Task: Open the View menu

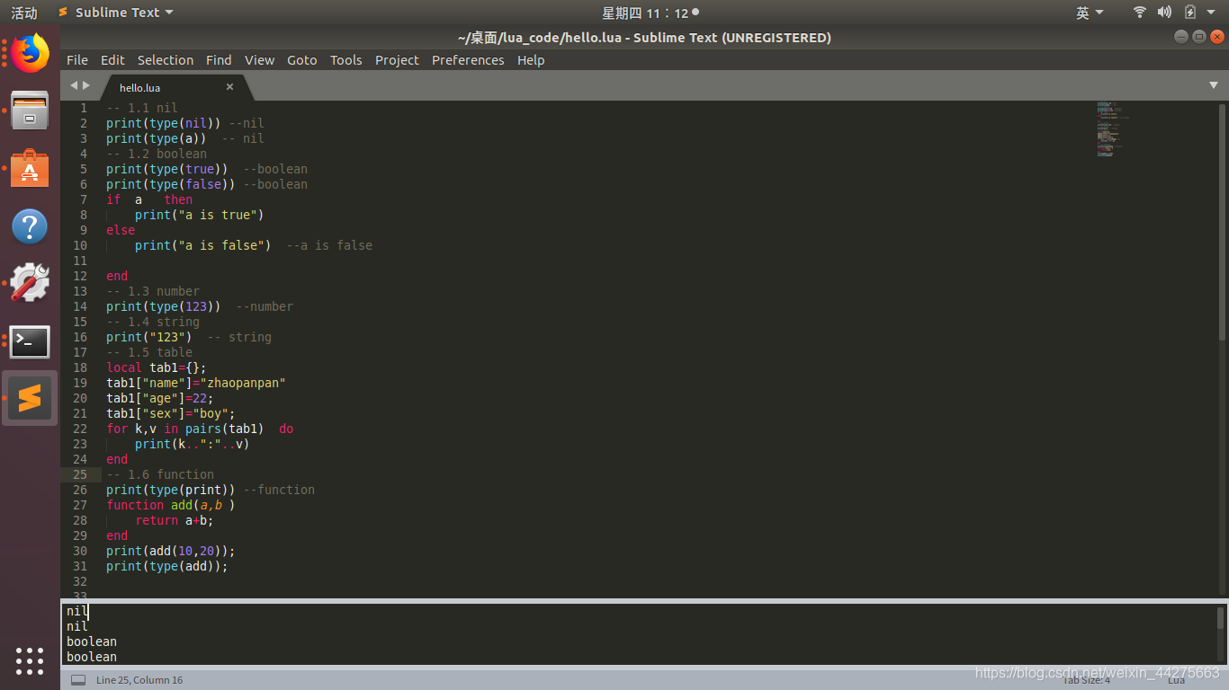Action: (x=259, y=60)
